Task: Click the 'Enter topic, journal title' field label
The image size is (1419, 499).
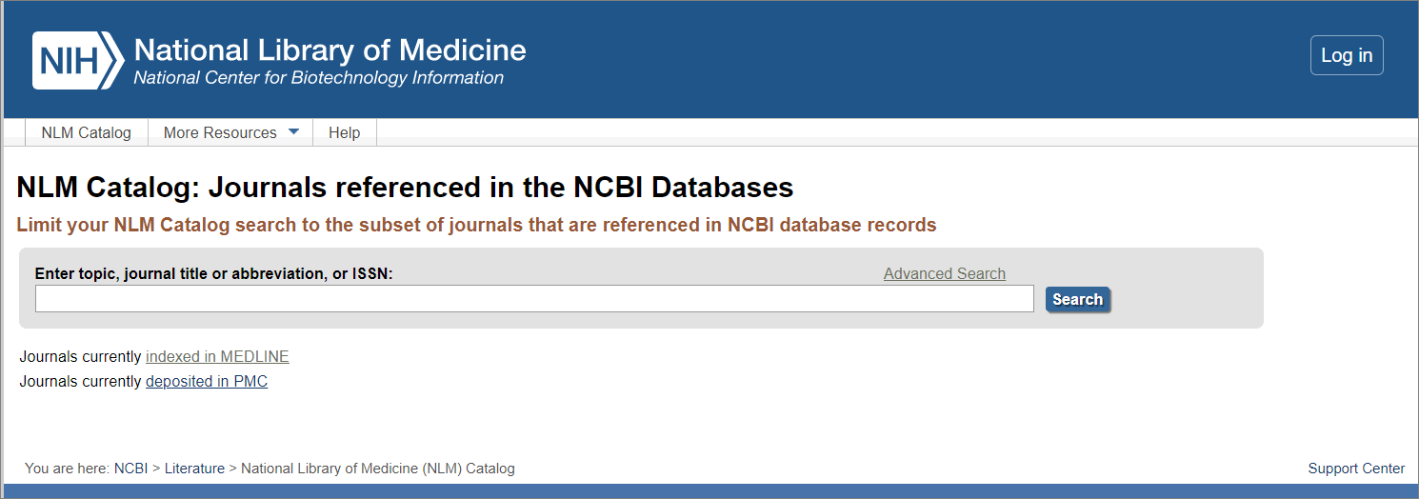Action: [x=214, y=273]
